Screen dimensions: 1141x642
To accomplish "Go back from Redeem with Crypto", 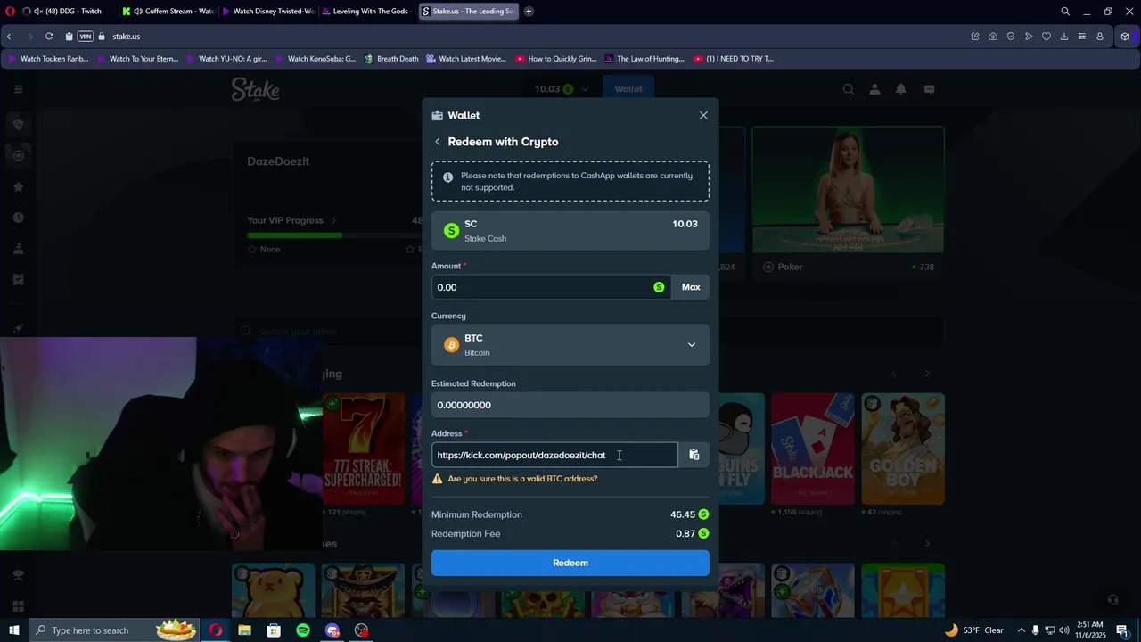I will [437, 142].
